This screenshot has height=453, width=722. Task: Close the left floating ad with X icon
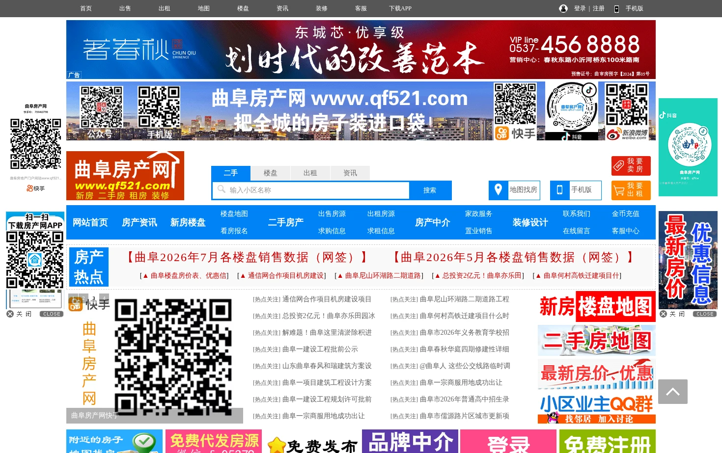(10, 314)
